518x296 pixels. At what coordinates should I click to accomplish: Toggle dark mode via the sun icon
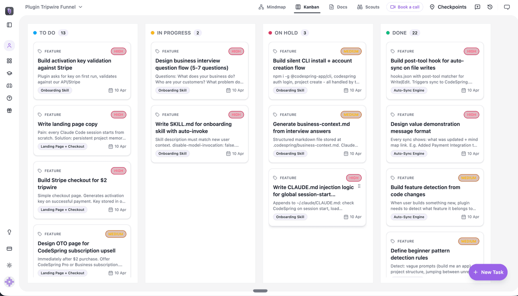click(x=9, y=265)
